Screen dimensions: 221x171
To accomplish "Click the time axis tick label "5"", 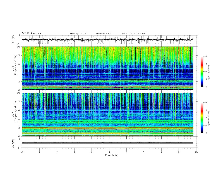I will [109, 152].
